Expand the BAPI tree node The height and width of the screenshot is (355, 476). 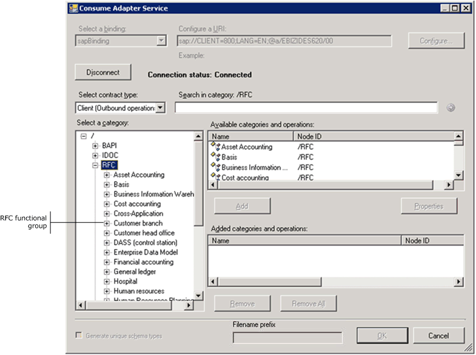pyautogui.click(x=95, y=146)
